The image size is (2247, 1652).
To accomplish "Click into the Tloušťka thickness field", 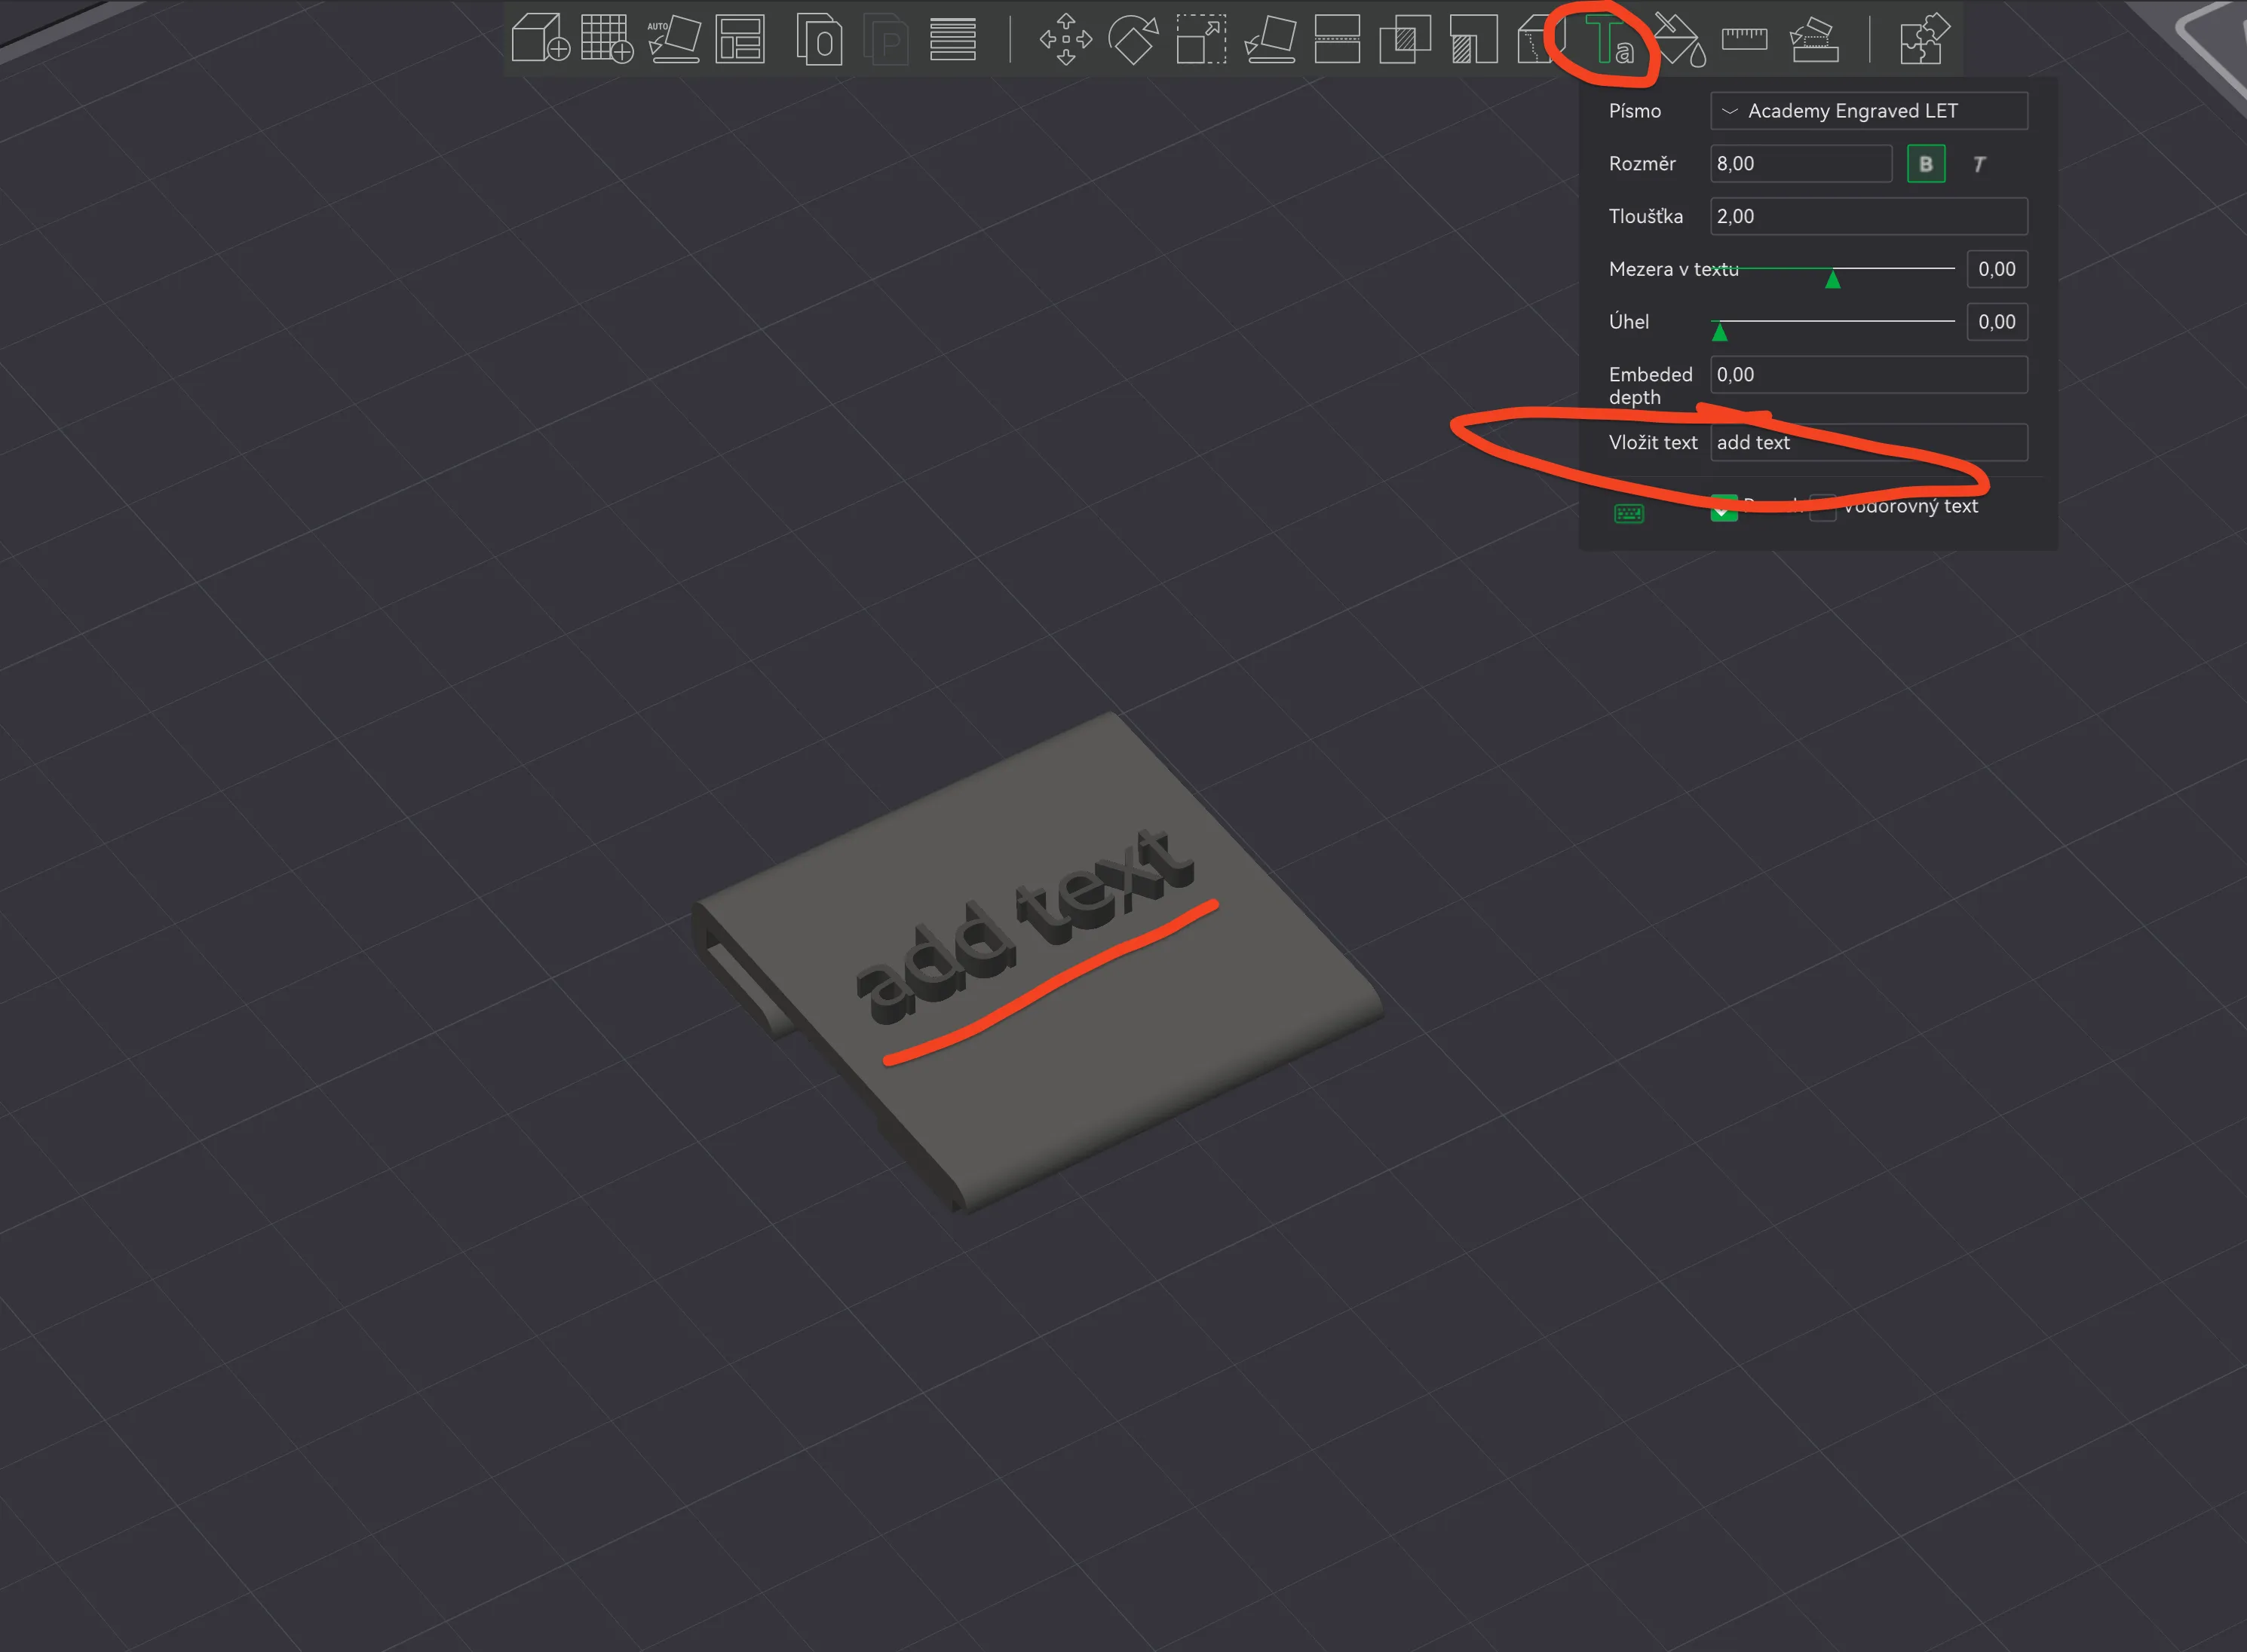I will pyautogui.click(x=1868, y=217).
